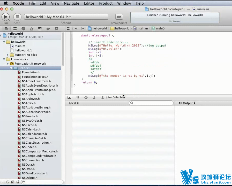Click the helloworld project jump bar segment

pyautogui.click(x=98, y=28)
